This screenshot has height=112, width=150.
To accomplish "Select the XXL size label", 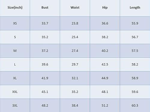I will (15, 92).
